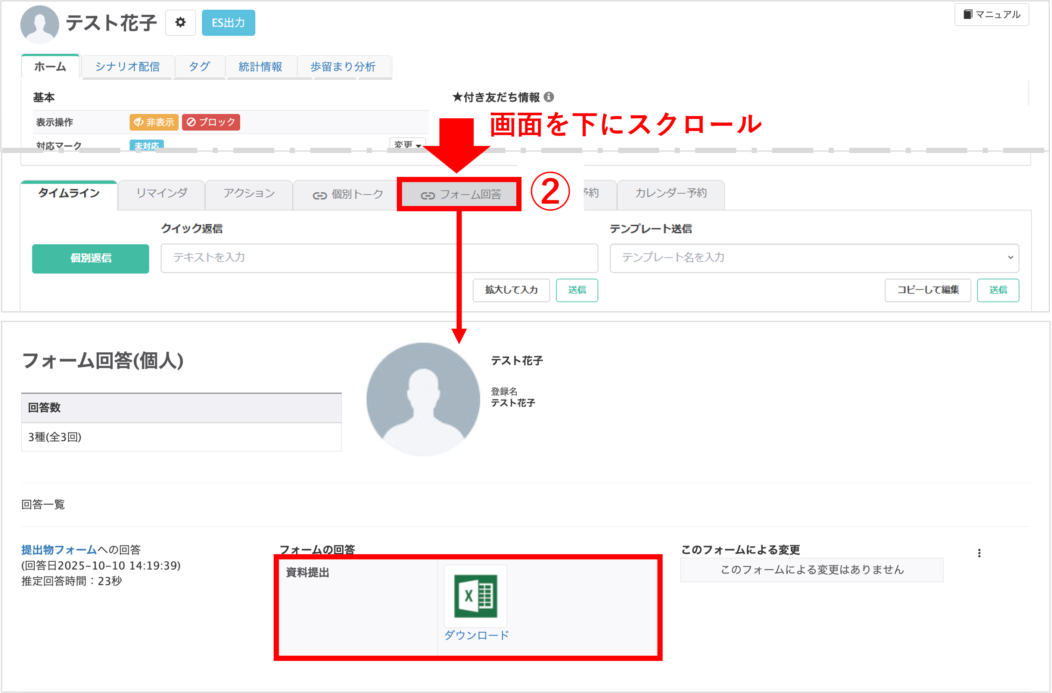1052x693 pixels.
Task: Select the リマインダ tab
Action: pos(161,193)
